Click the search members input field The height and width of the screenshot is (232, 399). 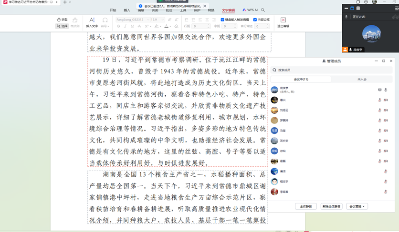(x=332, y=70)
